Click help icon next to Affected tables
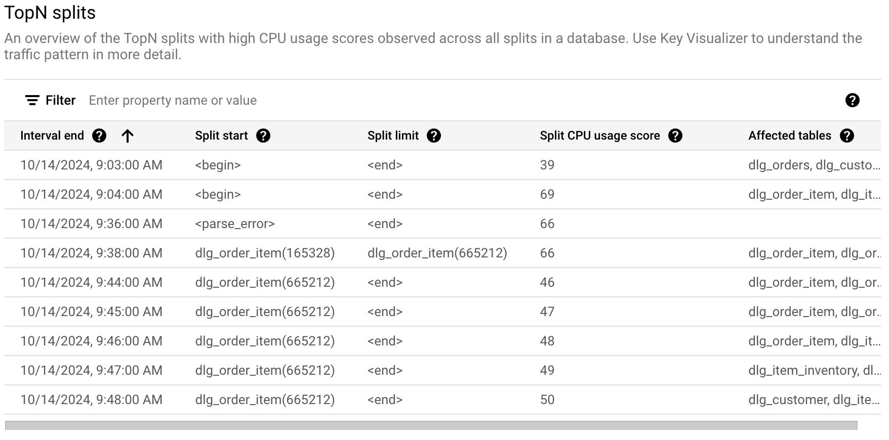 [x=846, y=136]
